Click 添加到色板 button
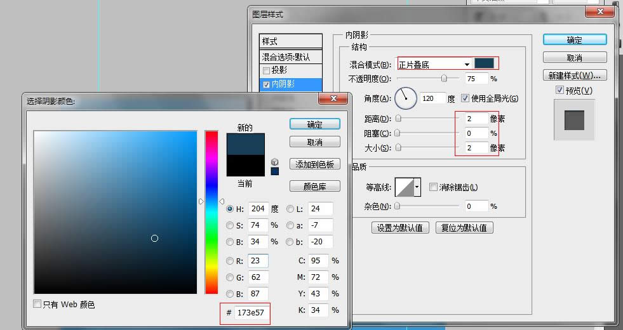Screen dimensions: 623x330 (x=315, y=164)
